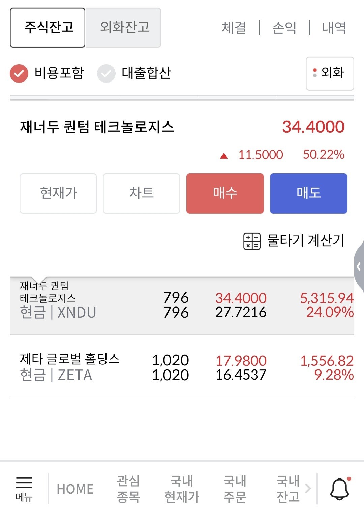Open the 외화 currency selector

click(330, 73)
